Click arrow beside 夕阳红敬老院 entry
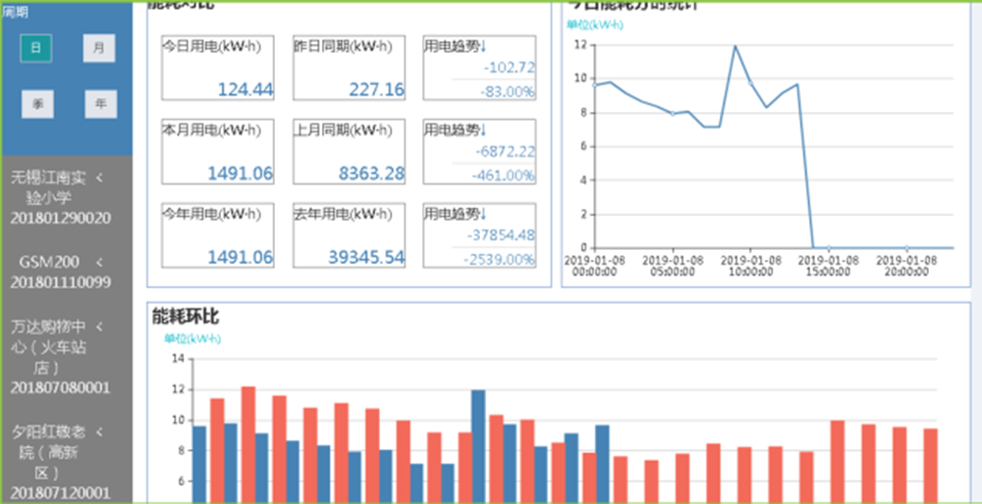This screenshot has height=504, width=982. pos(98,430)
